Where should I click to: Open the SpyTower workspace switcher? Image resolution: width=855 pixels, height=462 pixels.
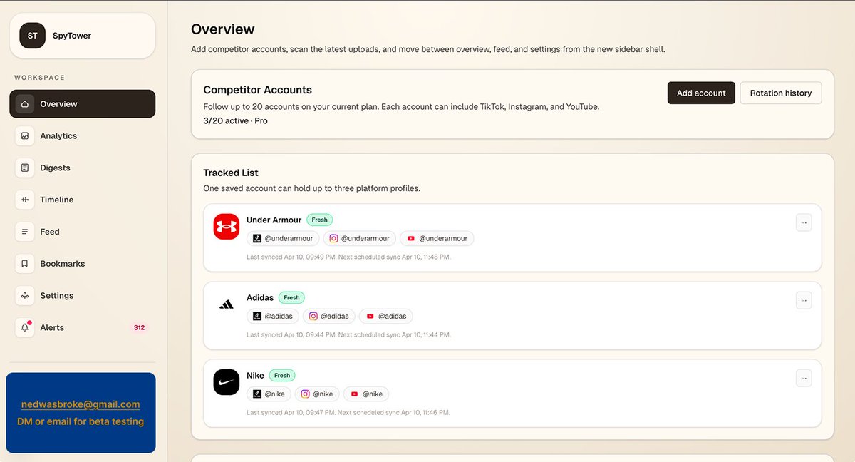82,36
